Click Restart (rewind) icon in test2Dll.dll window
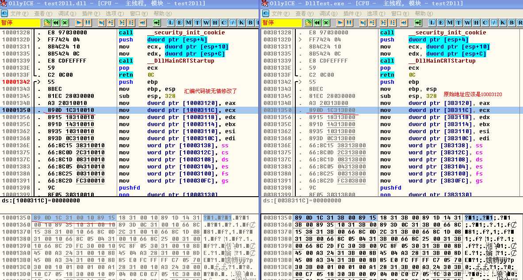 click(56, 22)
